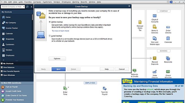Select the Online backup radio button
Viewport: 185px width, 103px height.
point(50,22)
